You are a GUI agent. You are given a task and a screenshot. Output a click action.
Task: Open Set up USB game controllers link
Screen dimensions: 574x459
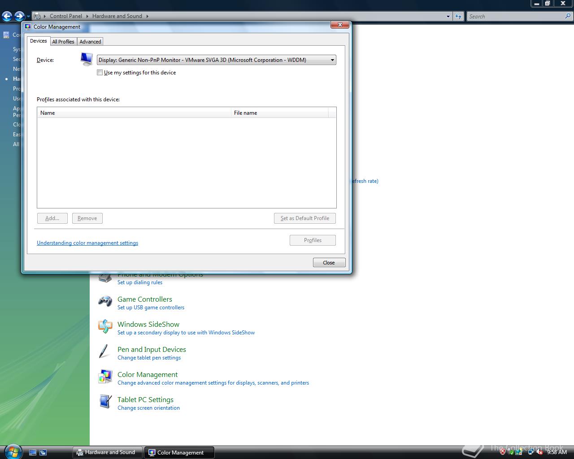(x=151, y=307)
